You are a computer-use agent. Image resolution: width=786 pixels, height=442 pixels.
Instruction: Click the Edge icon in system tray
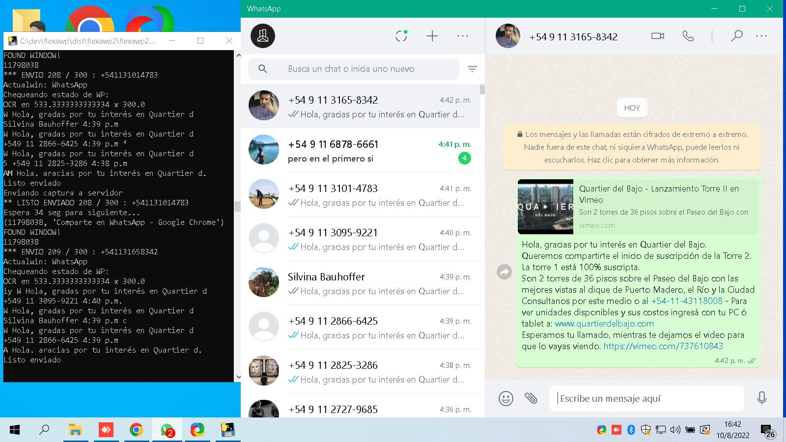pos(602,430)
